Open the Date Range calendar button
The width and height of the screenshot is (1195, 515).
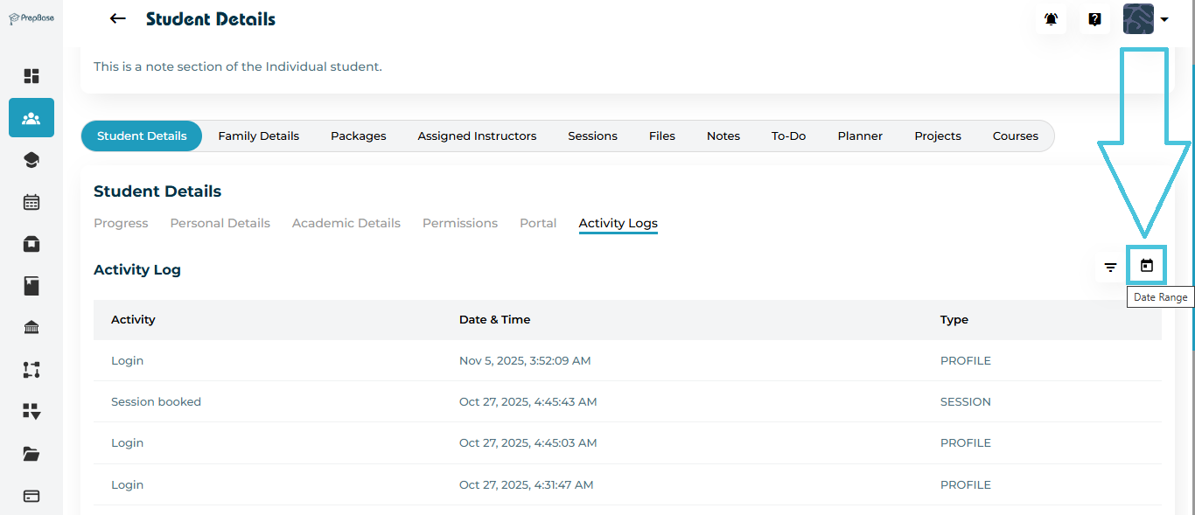tap(1147, 266)
